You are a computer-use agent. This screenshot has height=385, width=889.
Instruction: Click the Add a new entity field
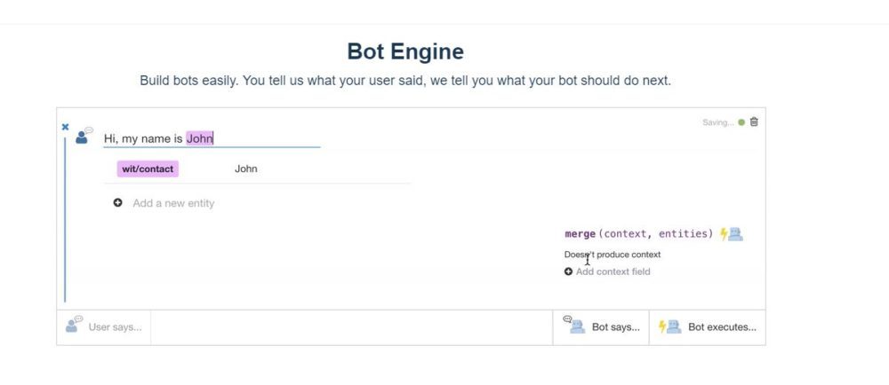(x=173, y=203)
